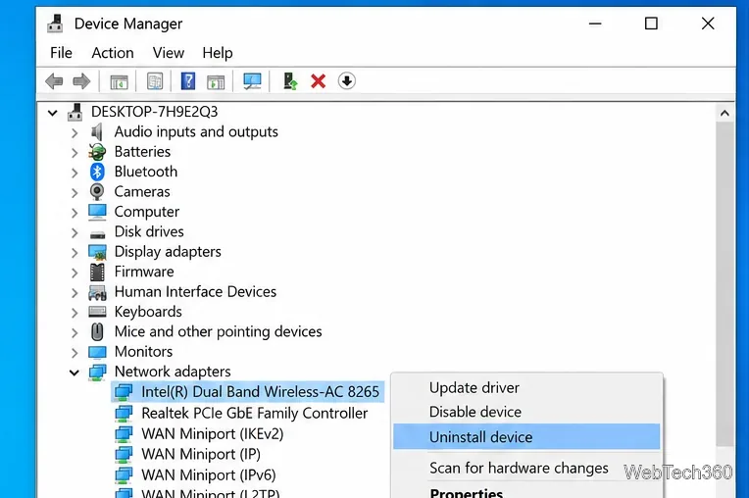Expand the Batteries category
The width and height of the screenshot is (749, 498).
(x=75, y=153)
